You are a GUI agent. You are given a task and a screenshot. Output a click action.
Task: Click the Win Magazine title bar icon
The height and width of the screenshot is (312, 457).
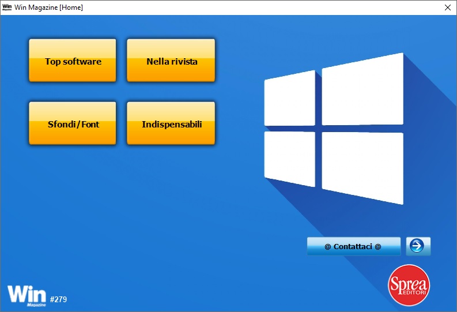click(7, 7)
